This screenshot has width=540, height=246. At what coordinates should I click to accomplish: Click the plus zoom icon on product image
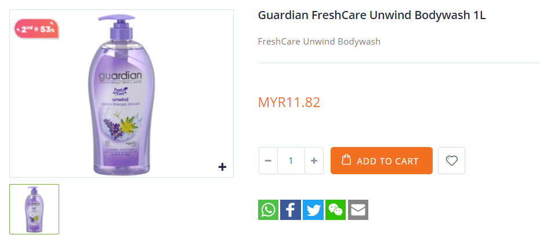click(x=222, y=167)
